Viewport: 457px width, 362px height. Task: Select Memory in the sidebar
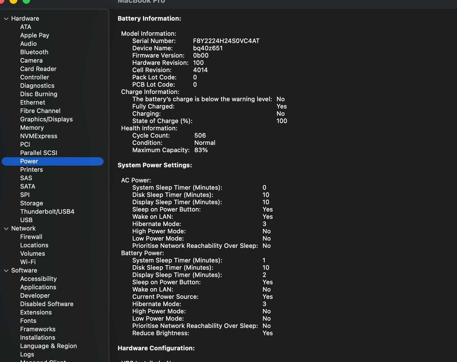32,128
